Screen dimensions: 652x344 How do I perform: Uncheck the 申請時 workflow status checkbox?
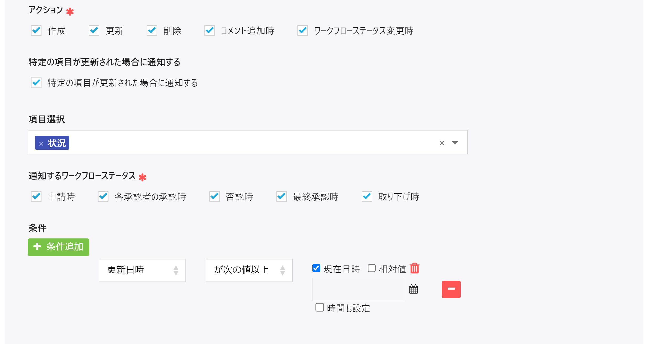(x=36, y=197)
